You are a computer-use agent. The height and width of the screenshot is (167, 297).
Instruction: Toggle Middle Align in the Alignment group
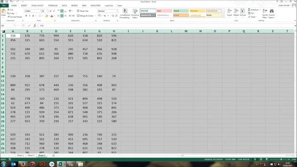(x=62, y=11)
